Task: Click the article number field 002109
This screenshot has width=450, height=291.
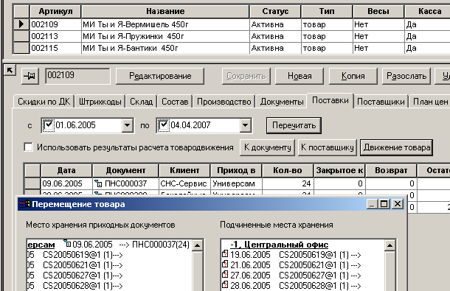Action: click(77, 76)
